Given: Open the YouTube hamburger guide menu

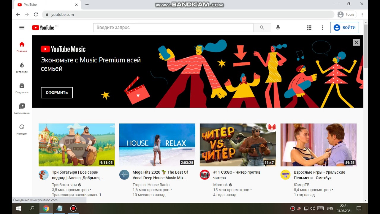Looking at the screenshot, I should (x=22, y=28).
